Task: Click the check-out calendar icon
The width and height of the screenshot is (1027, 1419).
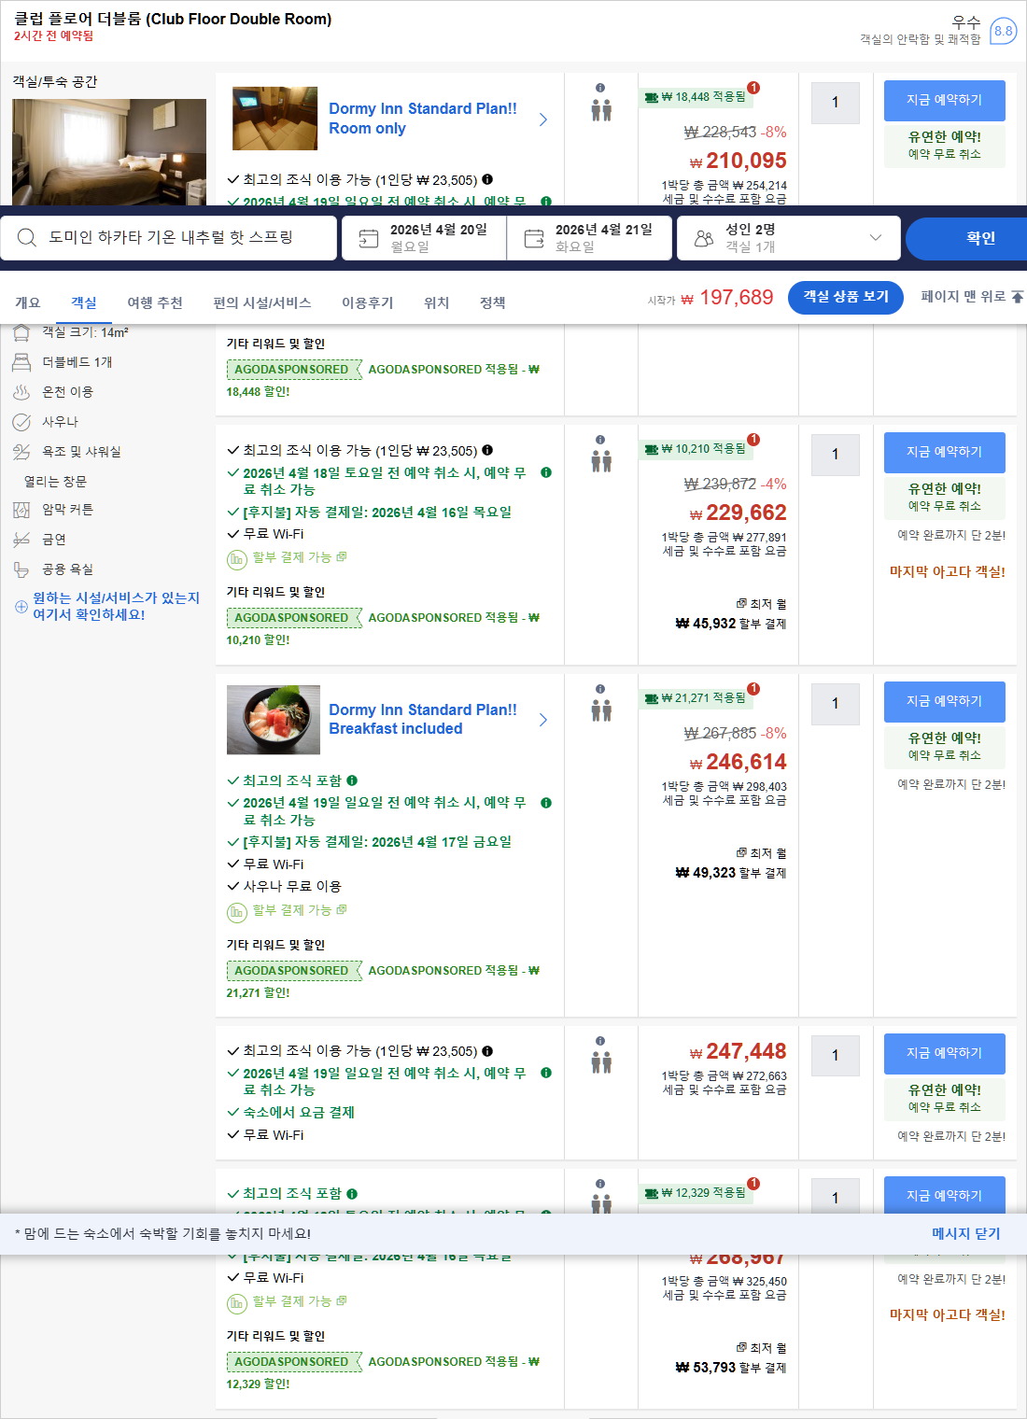Action: [x=534, y=239]
